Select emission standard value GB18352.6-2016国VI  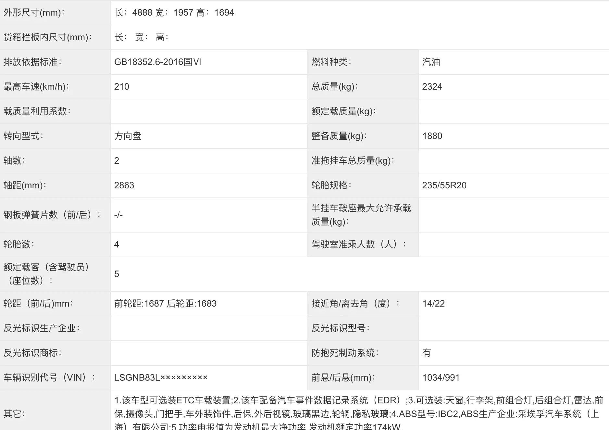pos(158,62)
